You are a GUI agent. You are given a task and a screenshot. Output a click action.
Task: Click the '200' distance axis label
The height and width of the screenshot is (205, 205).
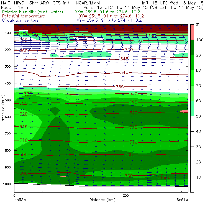pos(126,196)
